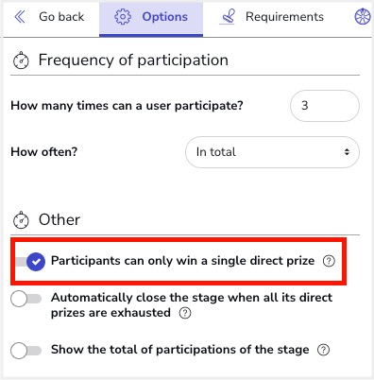Select the Options tab
374x380 pixels.
click(x=151, y=18)
